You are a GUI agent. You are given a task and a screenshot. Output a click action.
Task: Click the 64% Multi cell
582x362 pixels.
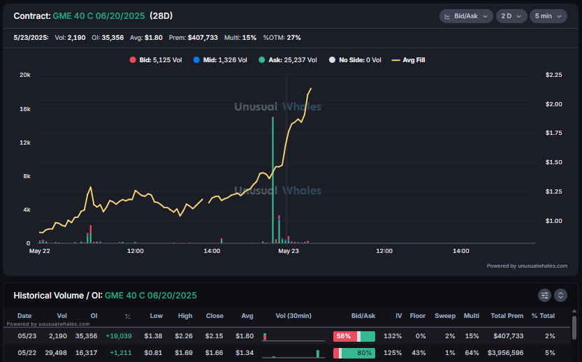point(472,353)
